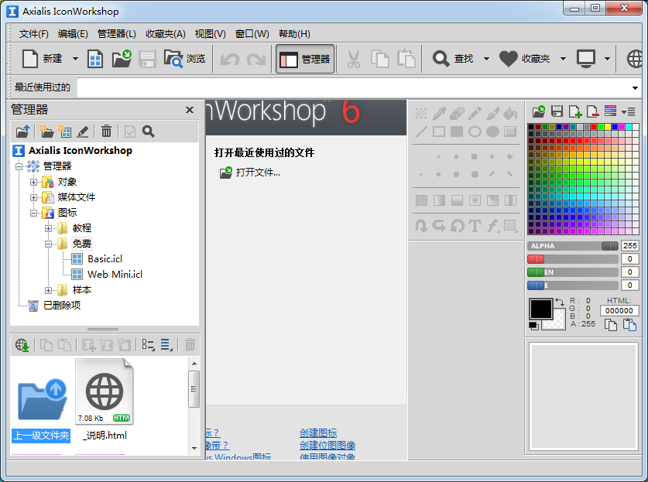The image size is (648, 482).
Task: Click the paste color icon below HTML field
Action: (629, 325)
